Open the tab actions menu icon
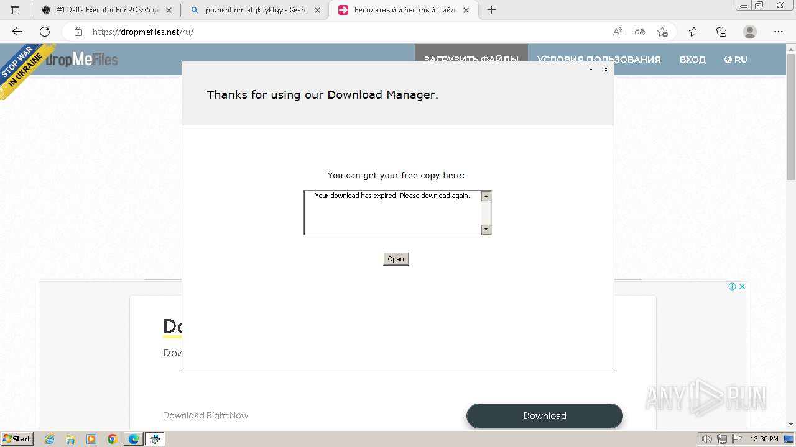The height and width of the screenshot is (447, 796). pyautogui.click(x=15, y=10)
